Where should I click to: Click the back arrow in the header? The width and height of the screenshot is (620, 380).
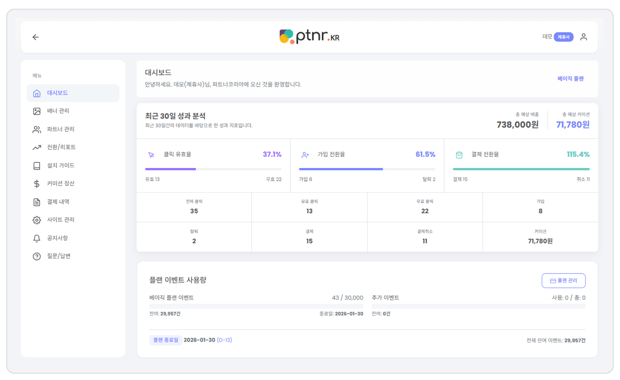(35, 37)
